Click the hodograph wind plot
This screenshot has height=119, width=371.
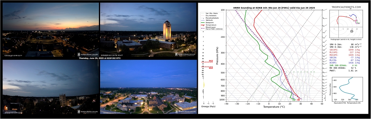(x=346, y=25)
